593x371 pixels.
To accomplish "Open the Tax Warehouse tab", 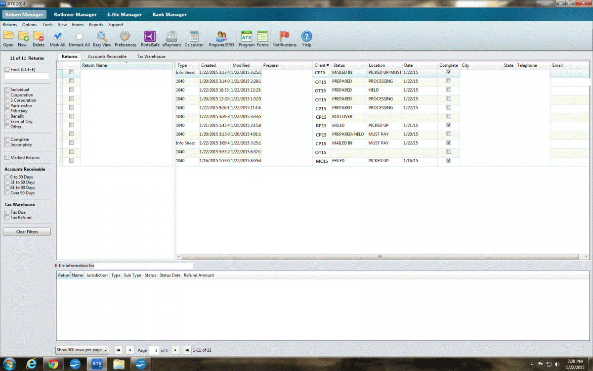I will [151, 56].
